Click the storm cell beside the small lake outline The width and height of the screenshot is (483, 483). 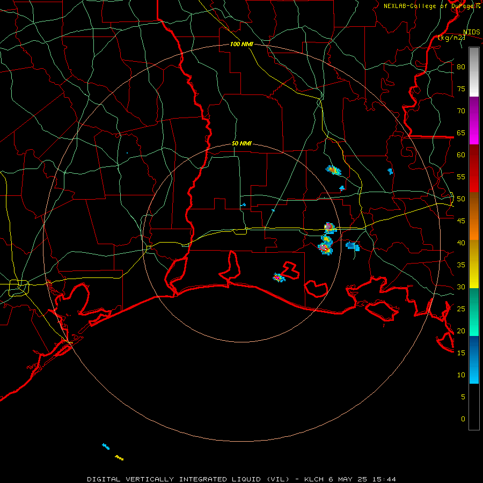(x=279, y=277)
